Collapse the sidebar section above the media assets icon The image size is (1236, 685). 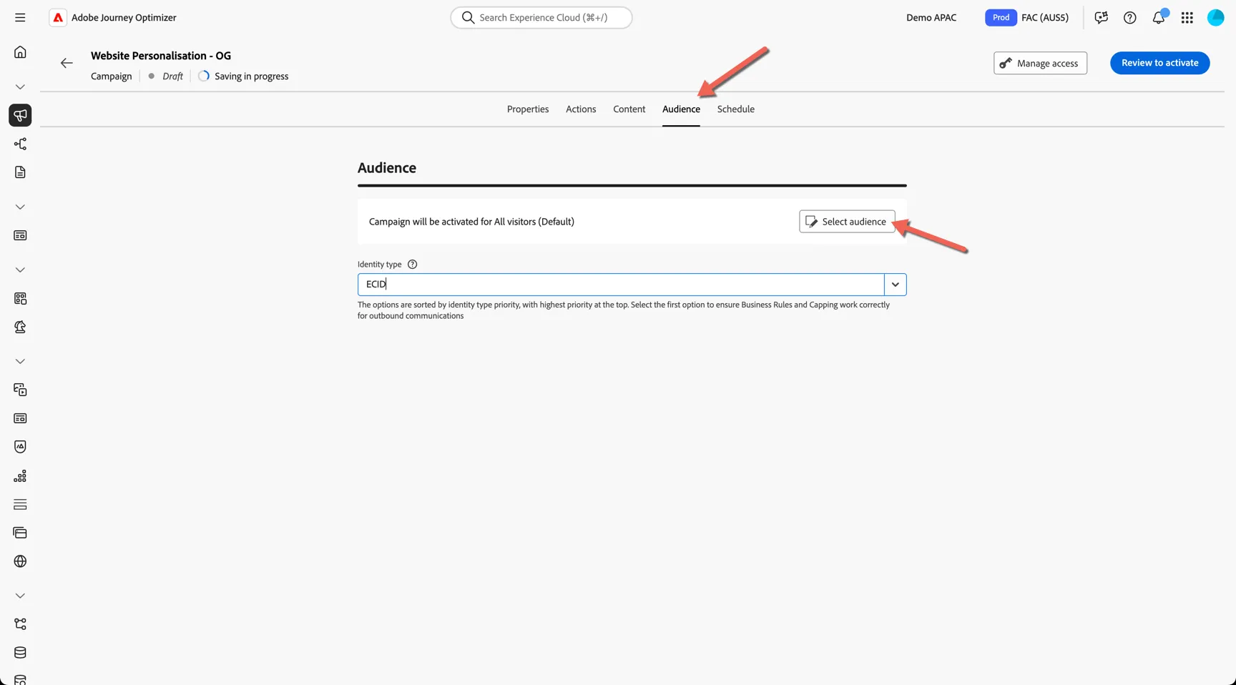pos(20,361)
